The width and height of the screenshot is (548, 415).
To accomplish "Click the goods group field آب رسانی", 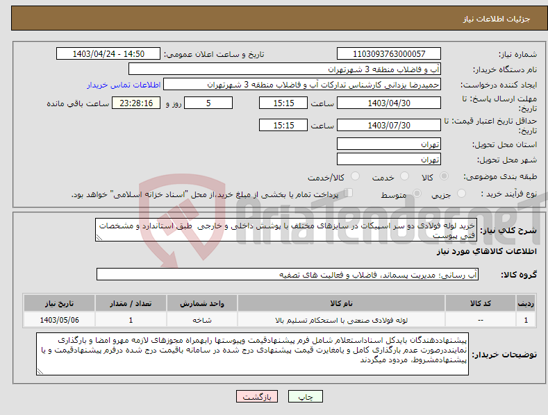I will tap(288, 274).
